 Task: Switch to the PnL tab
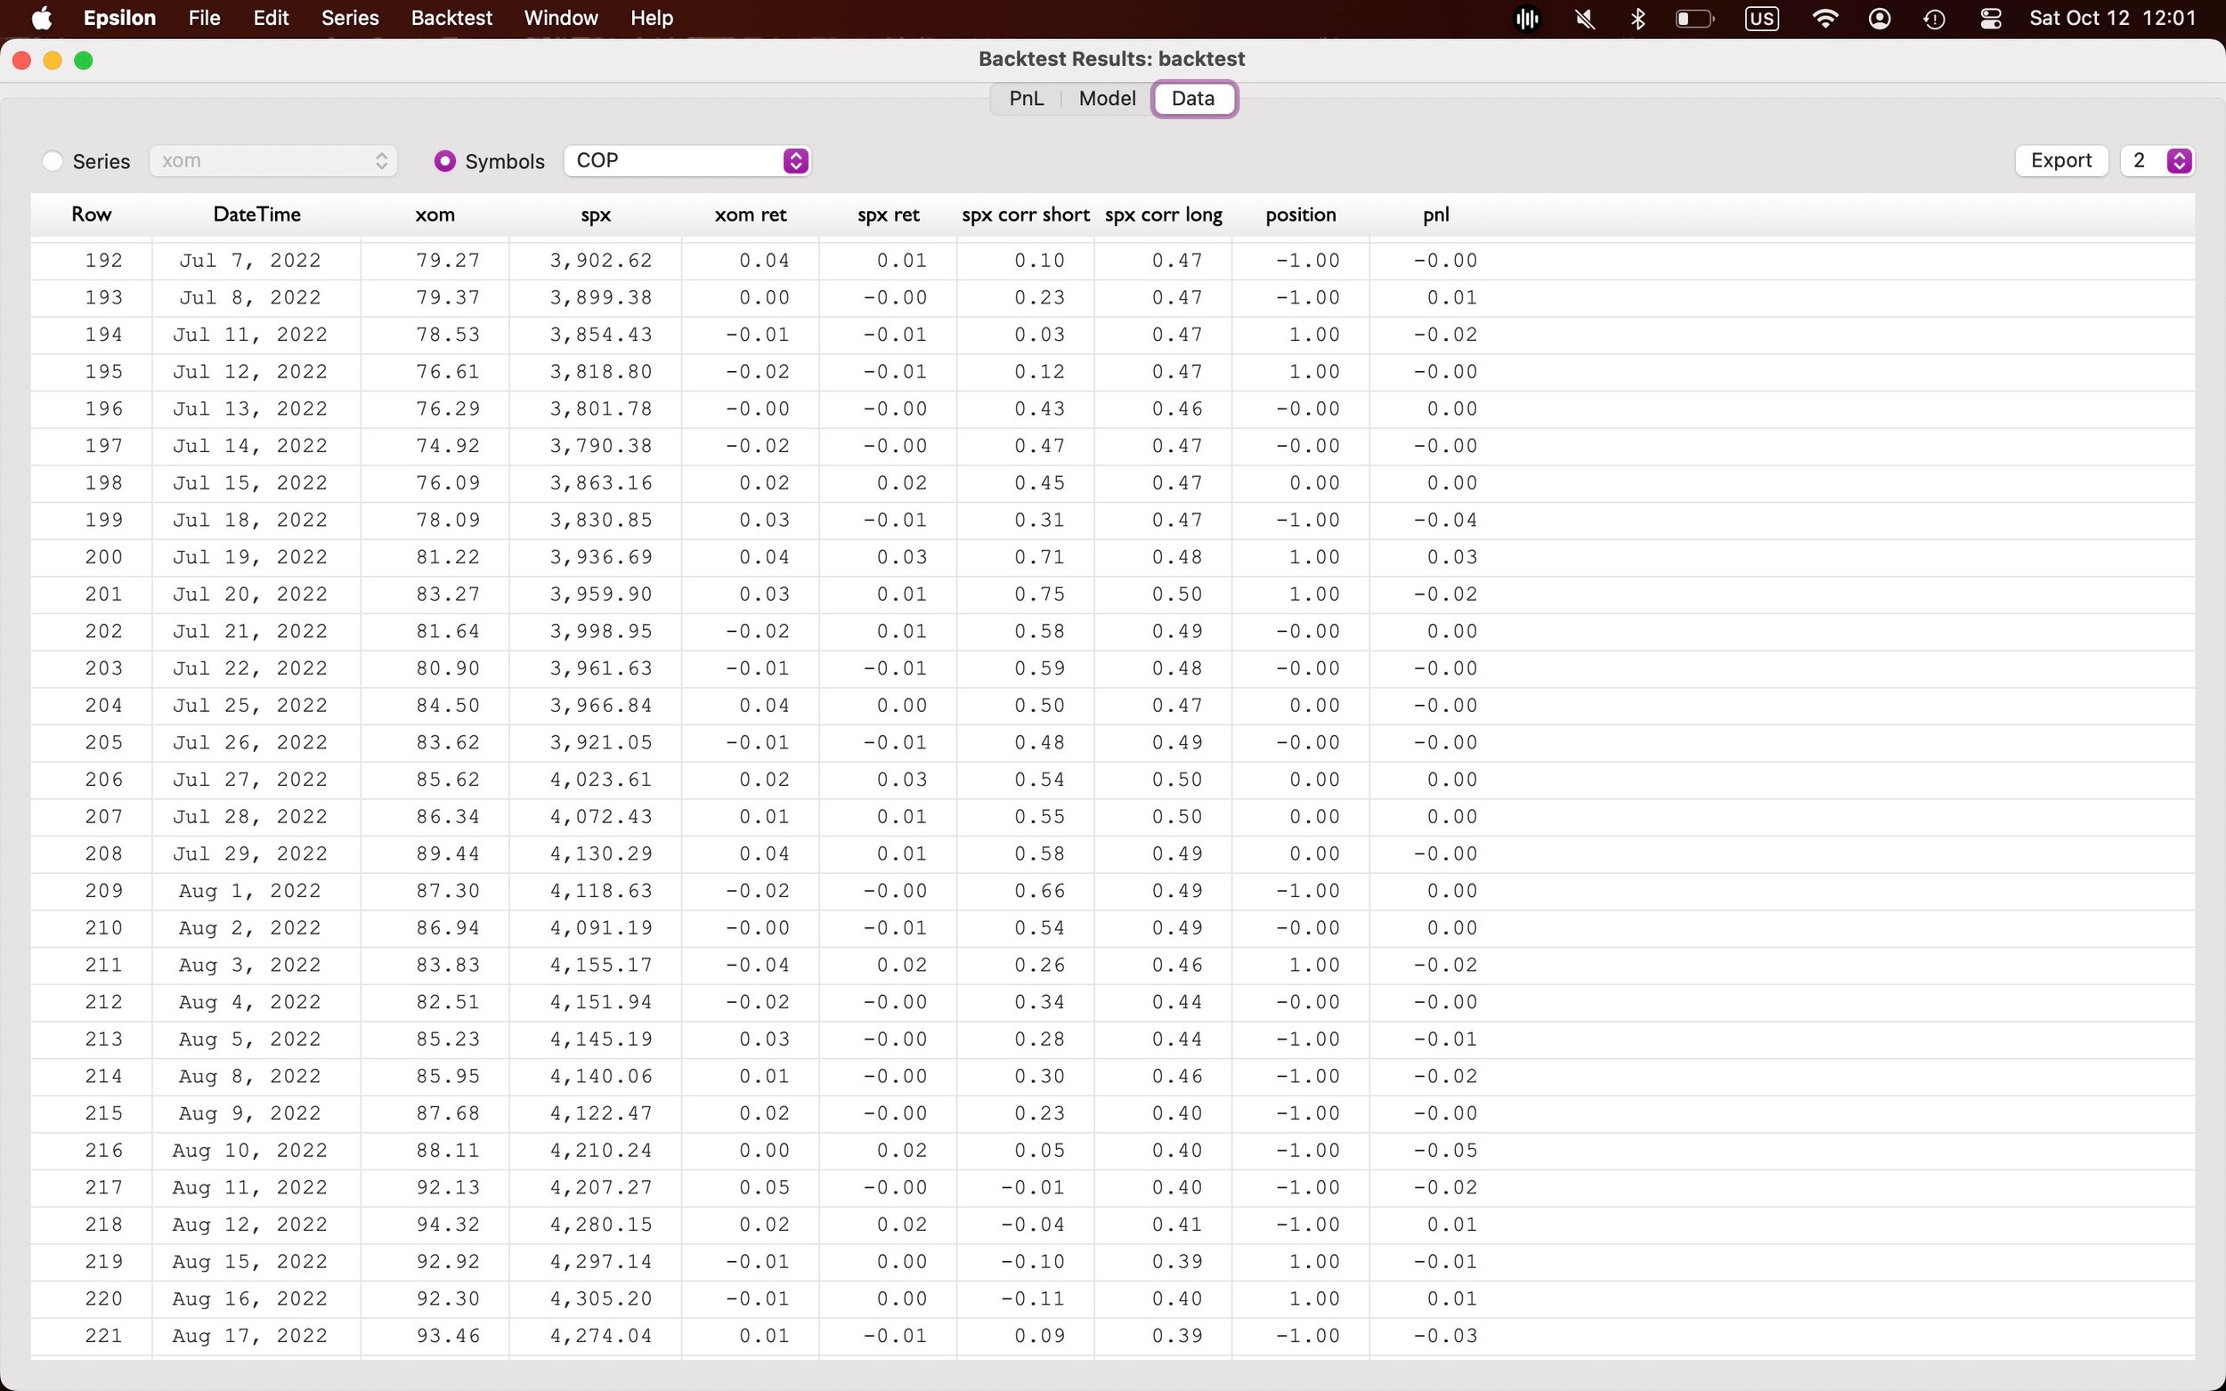click(x=1026, y=99)
